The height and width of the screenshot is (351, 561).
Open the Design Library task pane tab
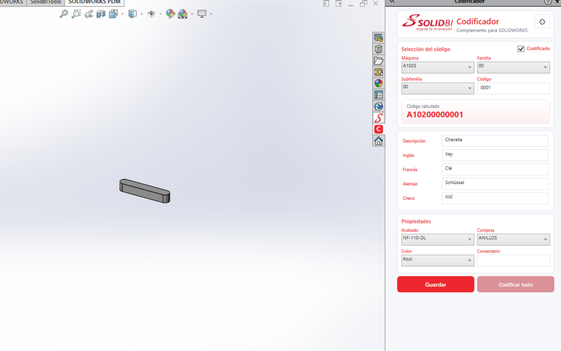(379, 49)
